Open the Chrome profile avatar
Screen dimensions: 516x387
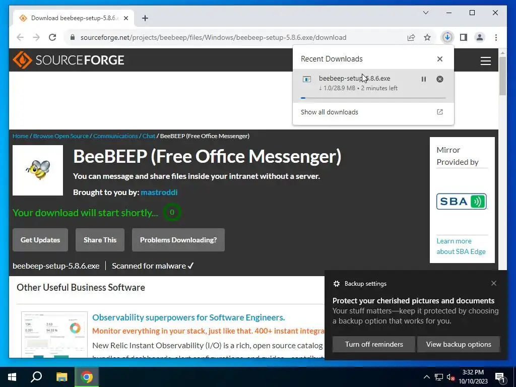[480, 37]
